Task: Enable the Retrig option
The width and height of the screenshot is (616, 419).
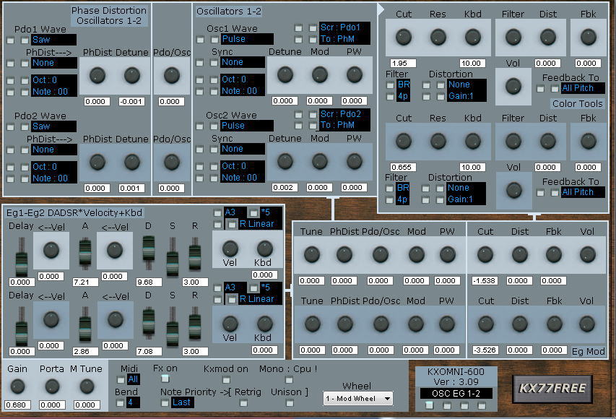Action: point(243,403)
